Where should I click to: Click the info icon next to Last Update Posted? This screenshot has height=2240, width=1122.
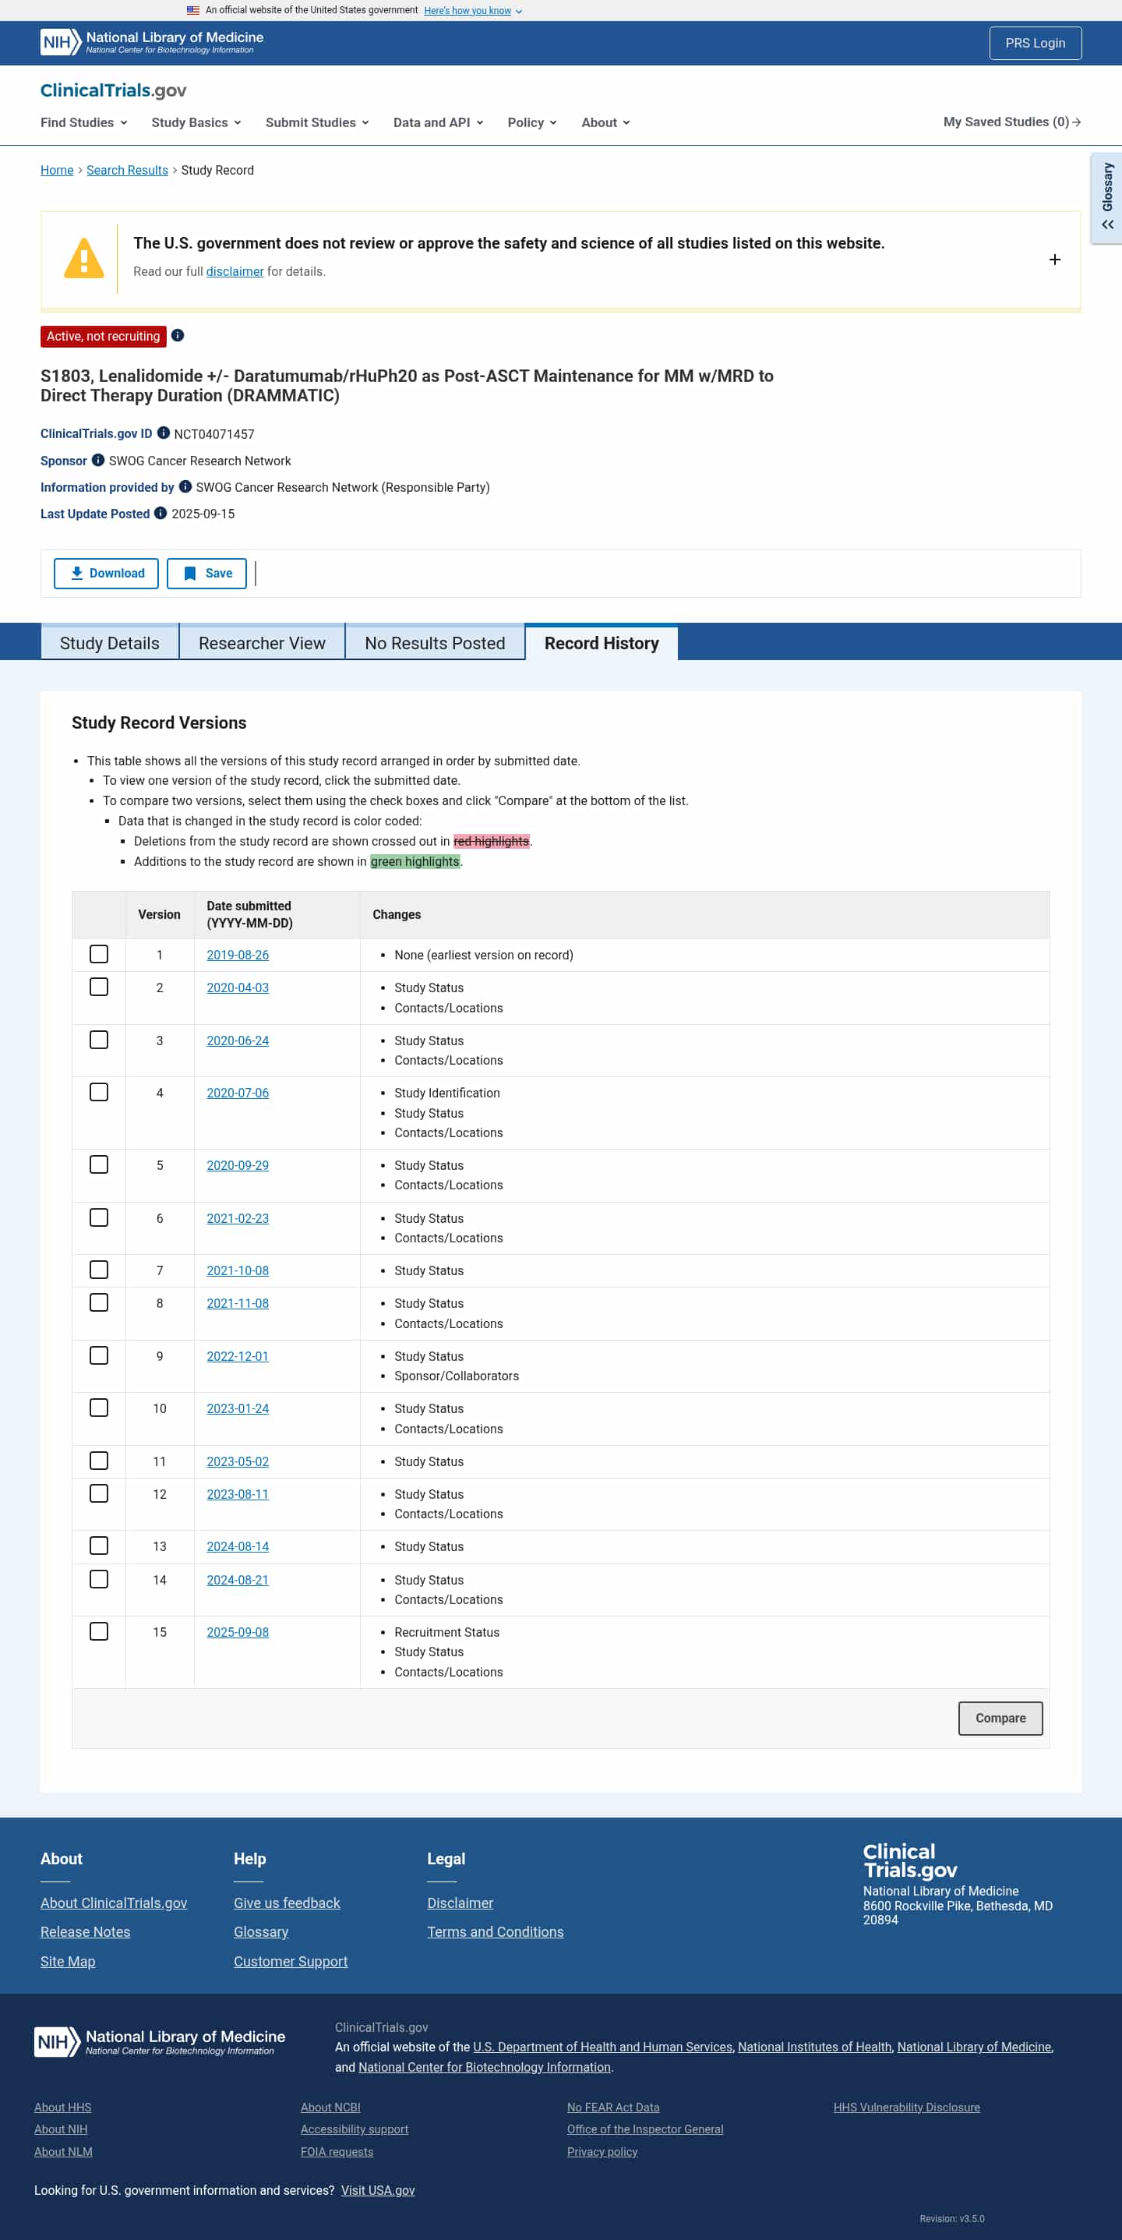[x=161, y=513]
